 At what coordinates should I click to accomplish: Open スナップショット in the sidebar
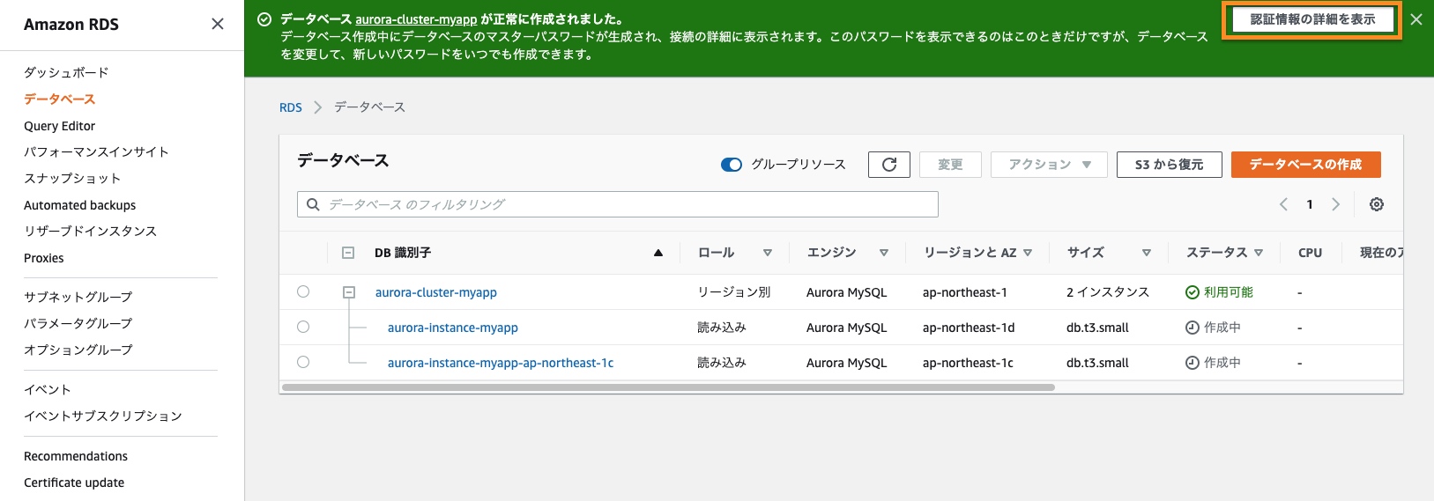pyautogui.click(x=72, y=178)
